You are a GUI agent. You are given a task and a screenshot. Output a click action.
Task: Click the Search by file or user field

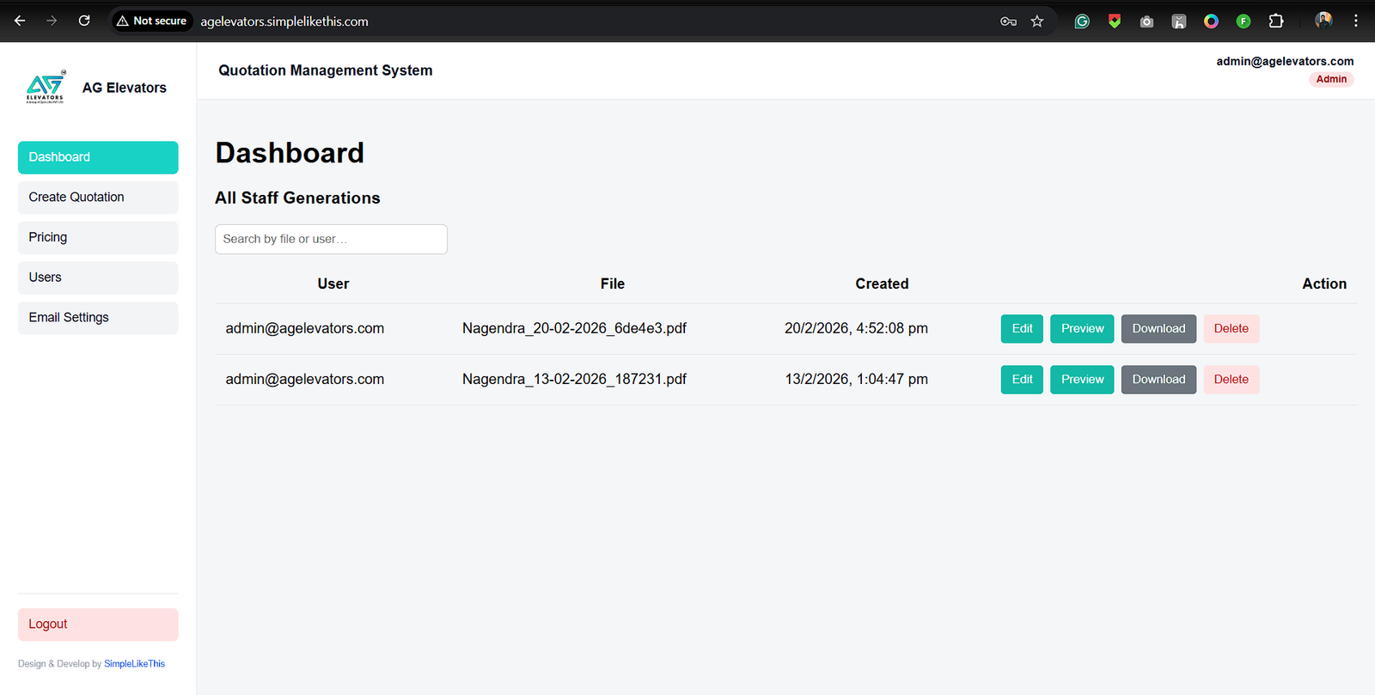(331, 240)
